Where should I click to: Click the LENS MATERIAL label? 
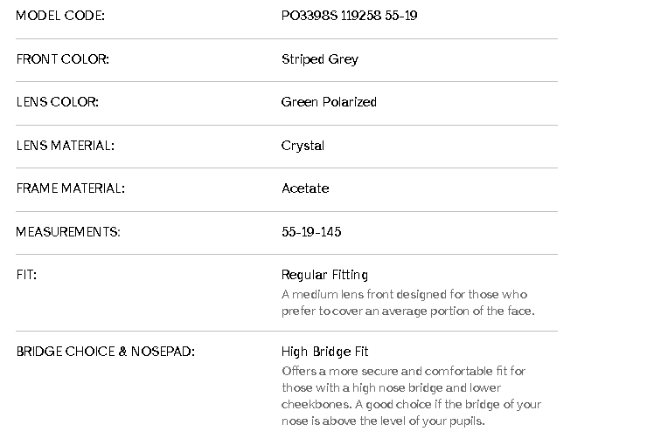pos(65,146)
